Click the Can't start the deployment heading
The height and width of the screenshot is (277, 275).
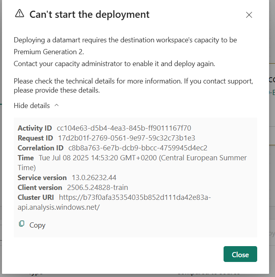[89, 15]
